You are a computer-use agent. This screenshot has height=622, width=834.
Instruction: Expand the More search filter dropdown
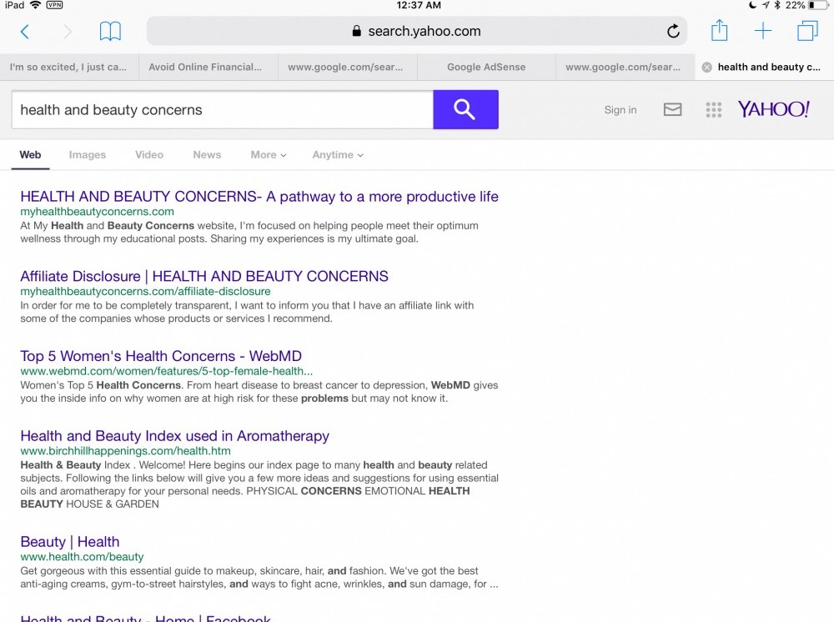(268, 155)
